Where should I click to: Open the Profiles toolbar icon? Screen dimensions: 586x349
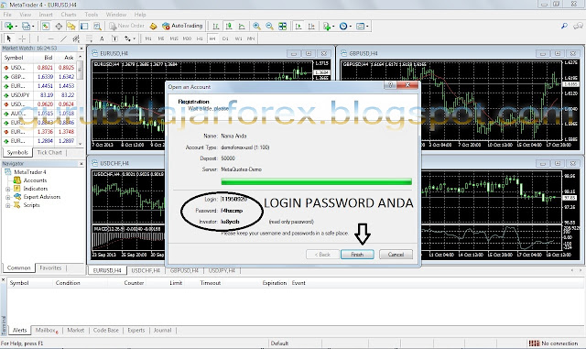pyautogui.click(x=27, y=26)
